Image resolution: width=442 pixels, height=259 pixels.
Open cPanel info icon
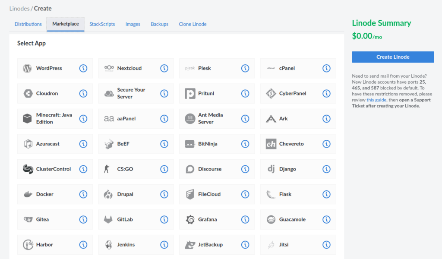(326, 68)
